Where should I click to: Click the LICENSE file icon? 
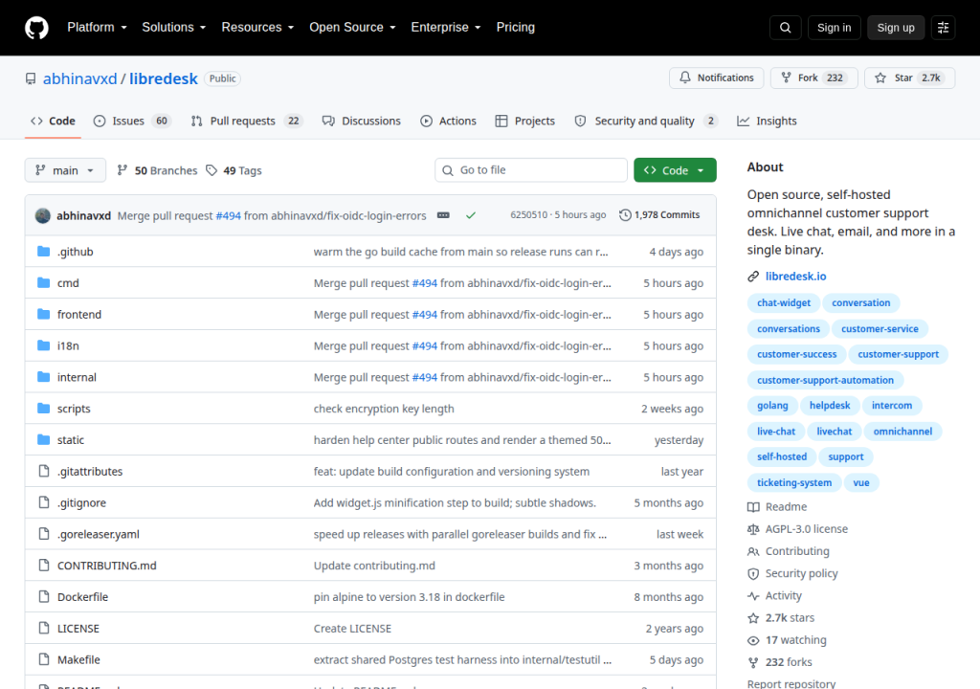tap(44, 628)
